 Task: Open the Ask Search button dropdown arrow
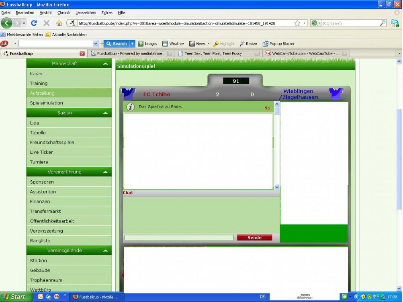click(x=132, y=44)
